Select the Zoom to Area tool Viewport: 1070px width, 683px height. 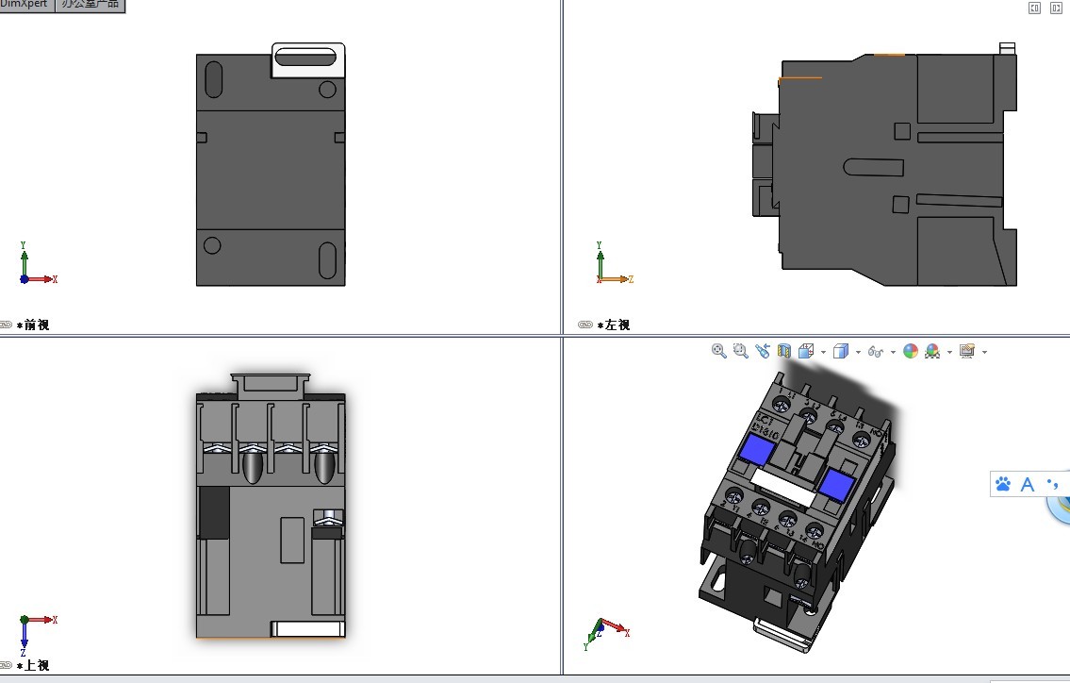coord(740,351)
